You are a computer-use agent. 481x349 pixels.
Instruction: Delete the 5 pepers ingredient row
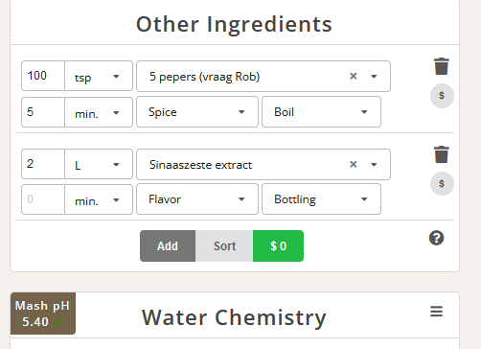(442, 66)
